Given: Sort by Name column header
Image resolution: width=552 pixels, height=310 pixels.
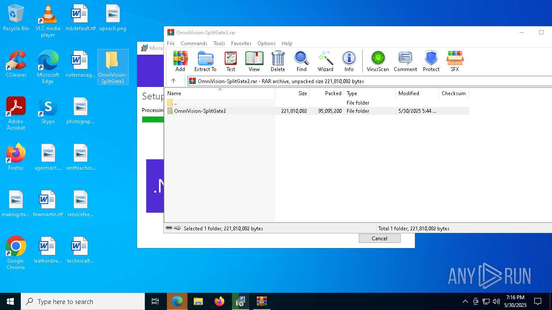Looking at the screenshot, I should point(220,93).
